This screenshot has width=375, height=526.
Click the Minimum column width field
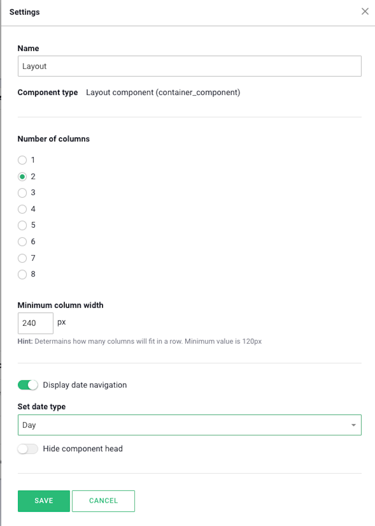coord(36,323)
